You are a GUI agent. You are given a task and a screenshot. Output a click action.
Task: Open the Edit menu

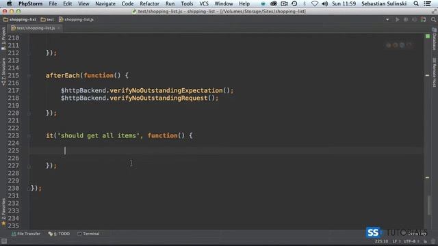point(67,3)
